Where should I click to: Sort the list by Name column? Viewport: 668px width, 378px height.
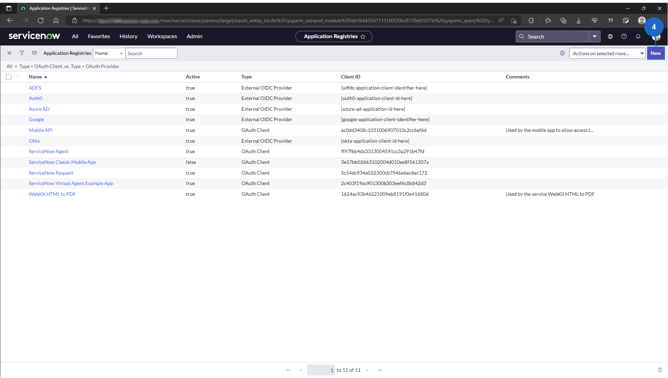point(35,77)
